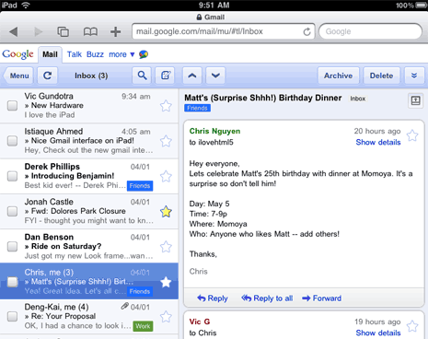Open the New Hardware email from Vic
Screen dimensions: 428x339
[89, 106]
